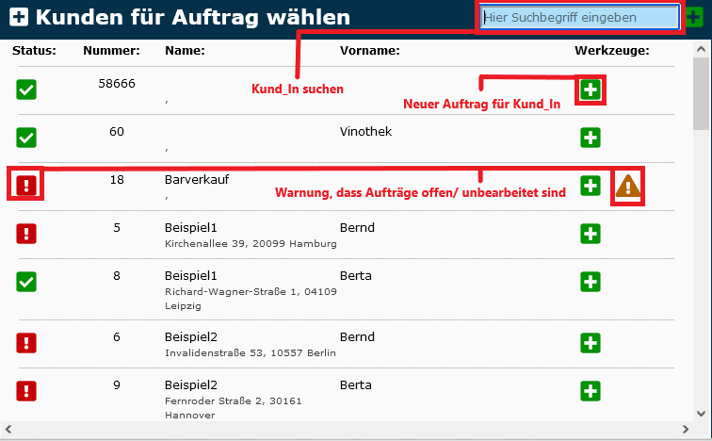Click green plus for customer 58666
This screenshot has width=712, height=441.
click(x=590, y=90)
